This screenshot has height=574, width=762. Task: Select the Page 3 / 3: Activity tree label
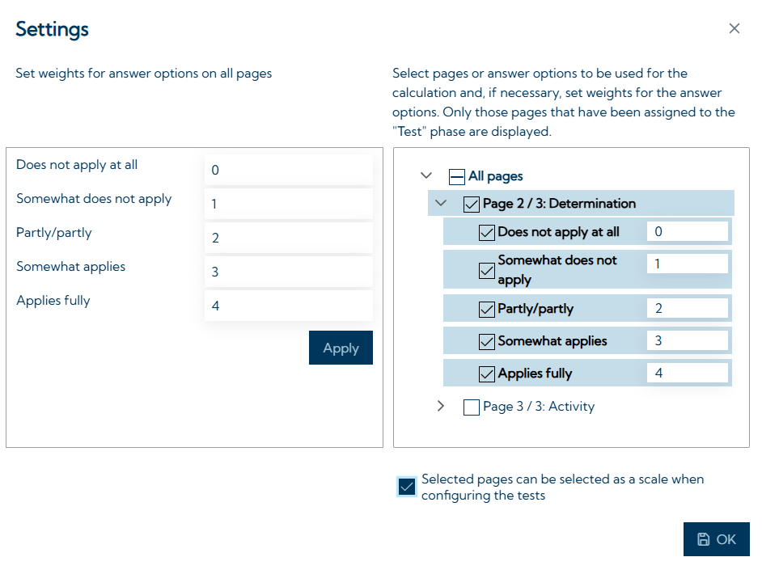point(539,407)
